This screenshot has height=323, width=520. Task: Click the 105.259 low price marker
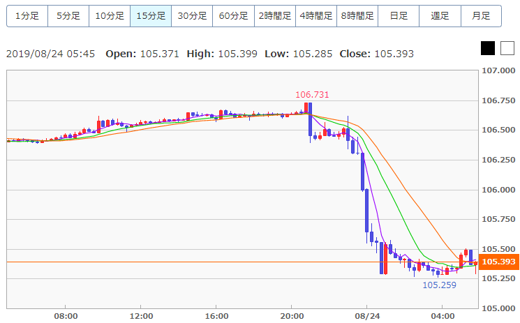(439, 285)
